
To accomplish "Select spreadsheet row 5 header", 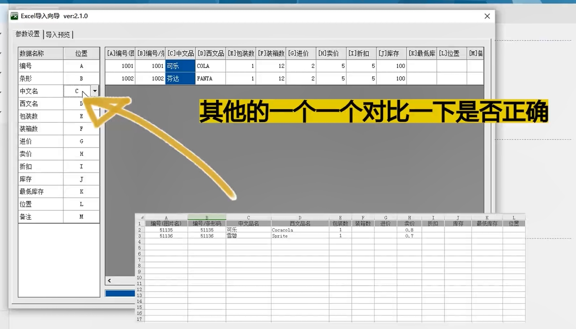I will 140,248.
